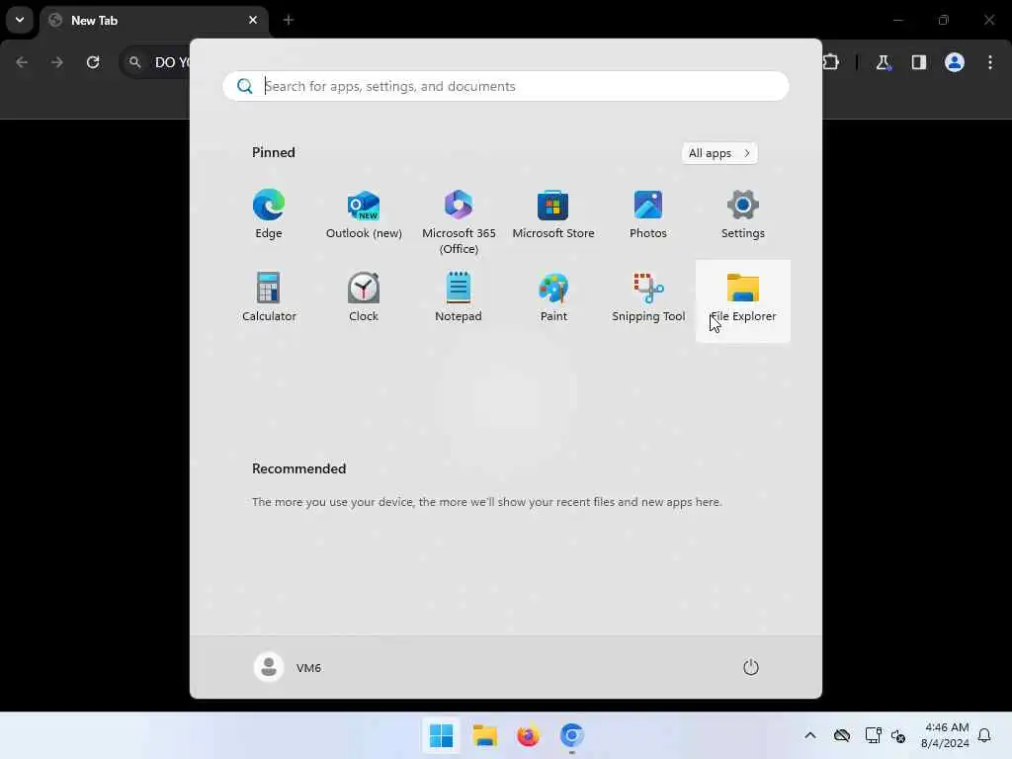Launch Outlook (new) from Pinned
Screen dimensions: 1012x759
364,214
